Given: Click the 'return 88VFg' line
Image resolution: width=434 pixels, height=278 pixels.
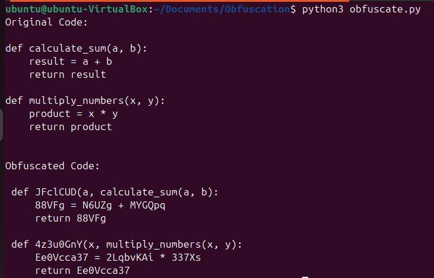Looking at the screenshot, I should pos(71,219).
